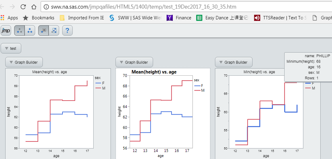Click y-axis tick 70 in second graph
The height and width of the screenshot is (159, 332).
125,75
